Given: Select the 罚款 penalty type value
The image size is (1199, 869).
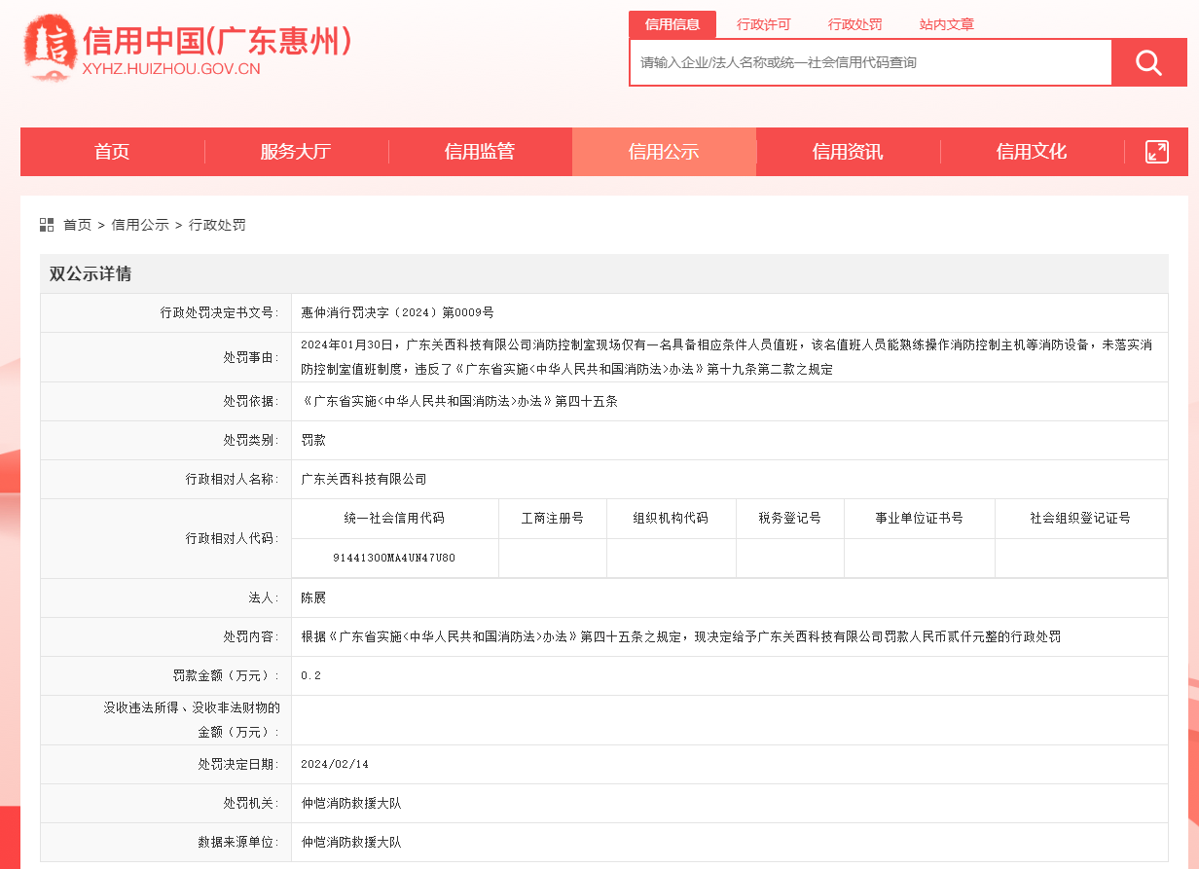Looking at the screenshot, I should (x=313, y=440).
